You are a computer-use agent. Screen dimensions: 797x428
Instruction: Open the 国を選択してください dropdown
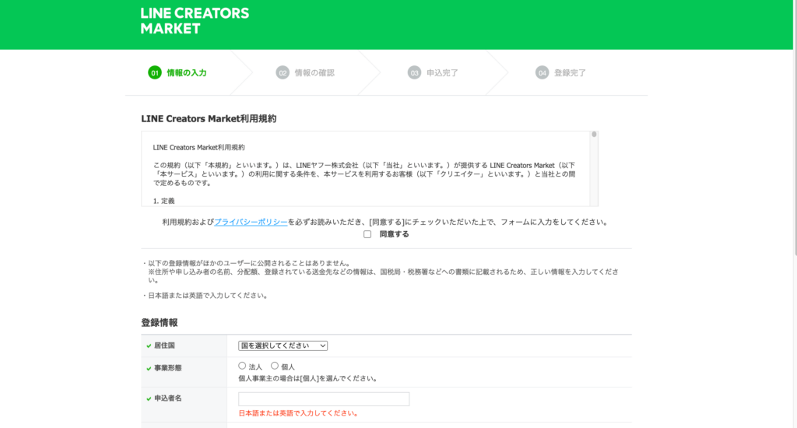[283, 346]
